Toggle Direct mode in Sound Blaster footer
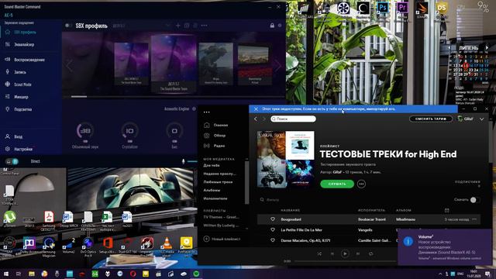Viewport: 496px width, 279px height. coord(35,161)
